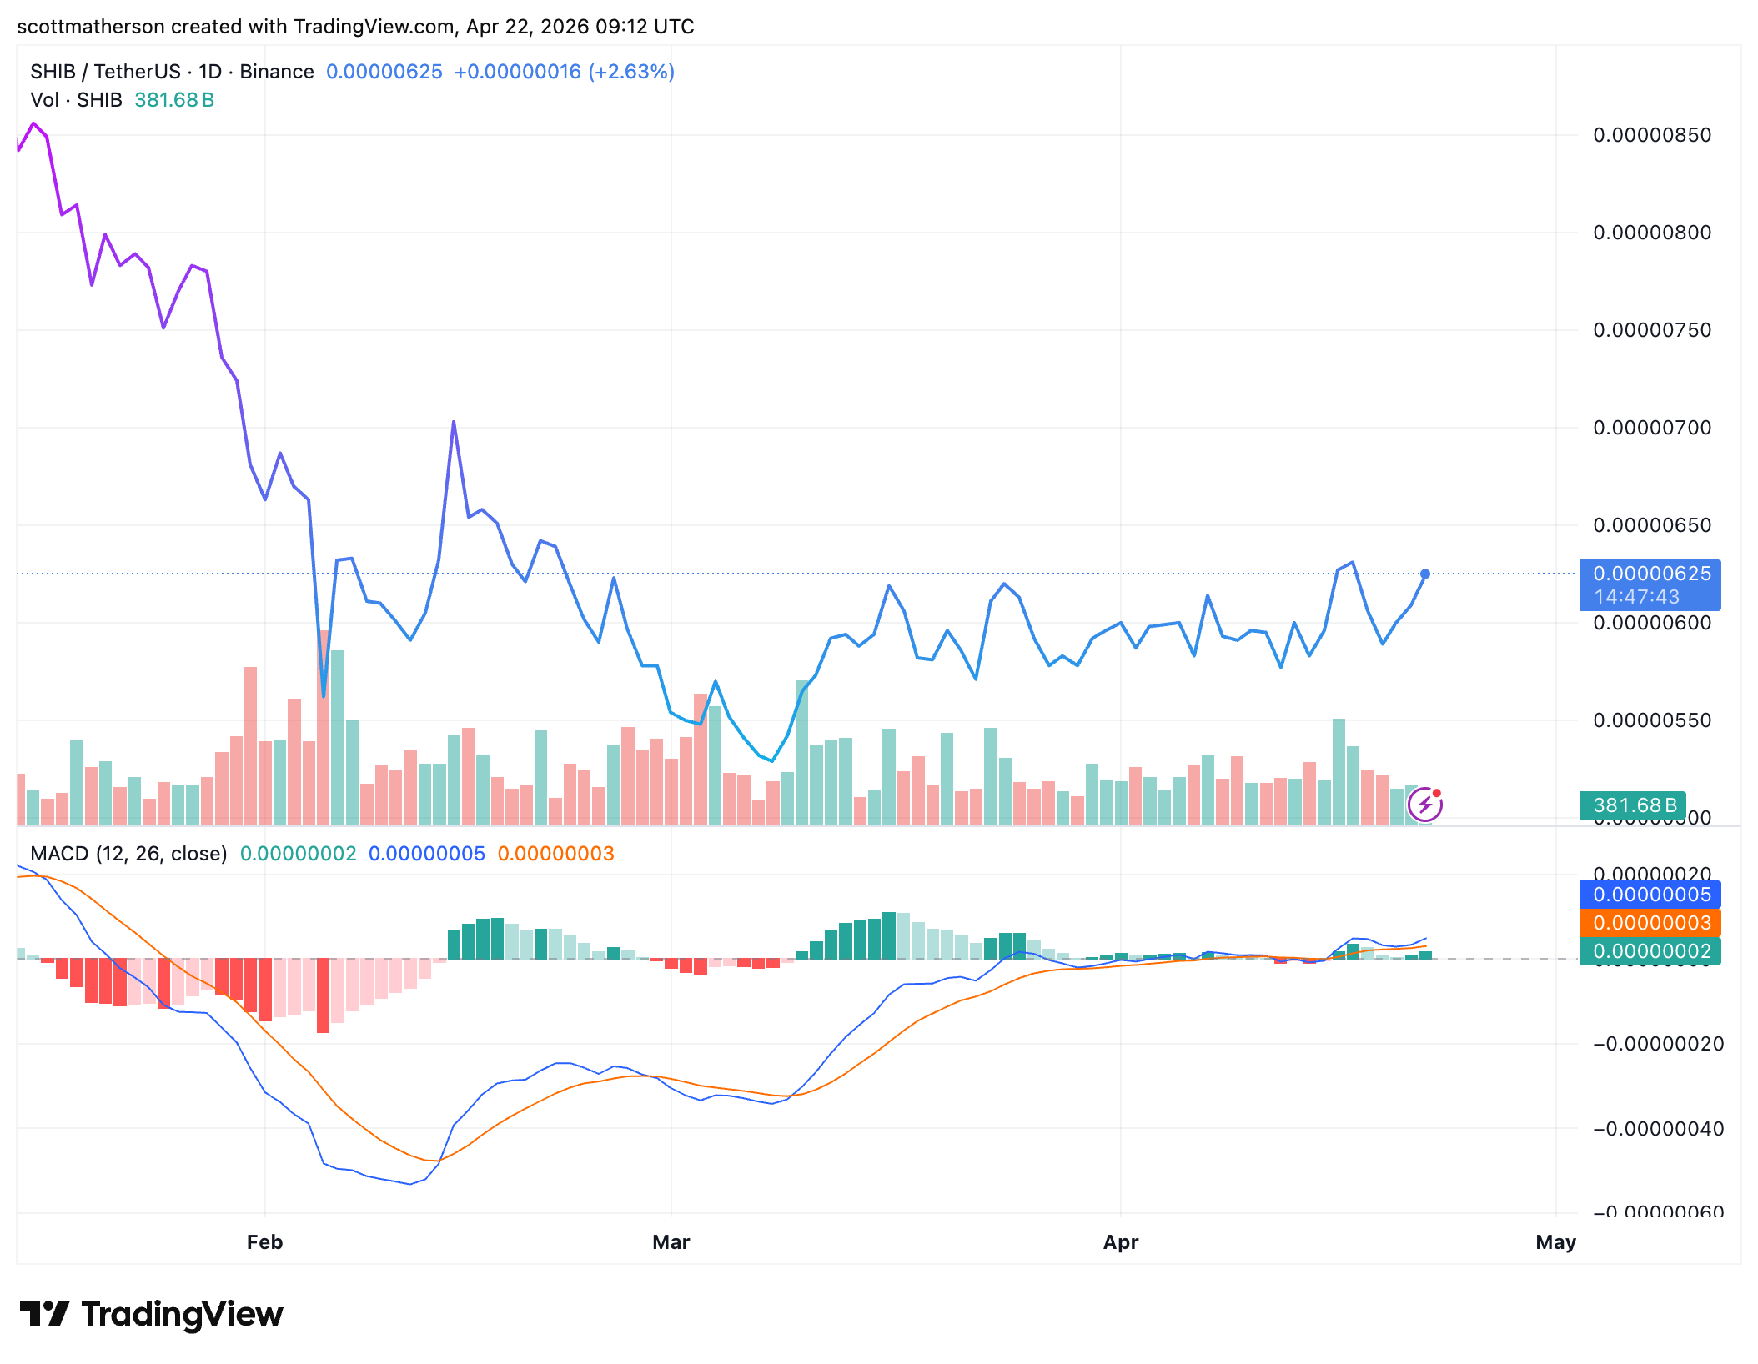Click the −0.00000040 MACD scale label
The width and height of the screenshot is (1758, 1364).
tap(1657, 1129)
